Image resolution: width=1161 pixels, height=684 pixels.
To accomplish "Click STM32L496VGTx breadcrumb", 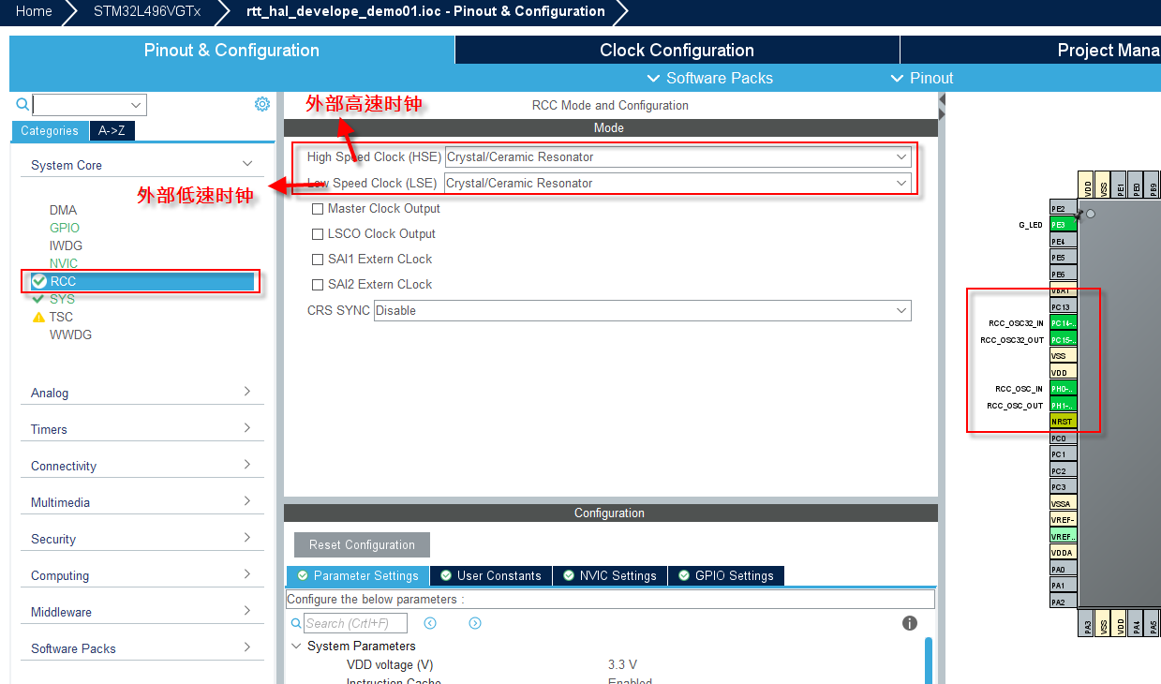I will [147, 11].
